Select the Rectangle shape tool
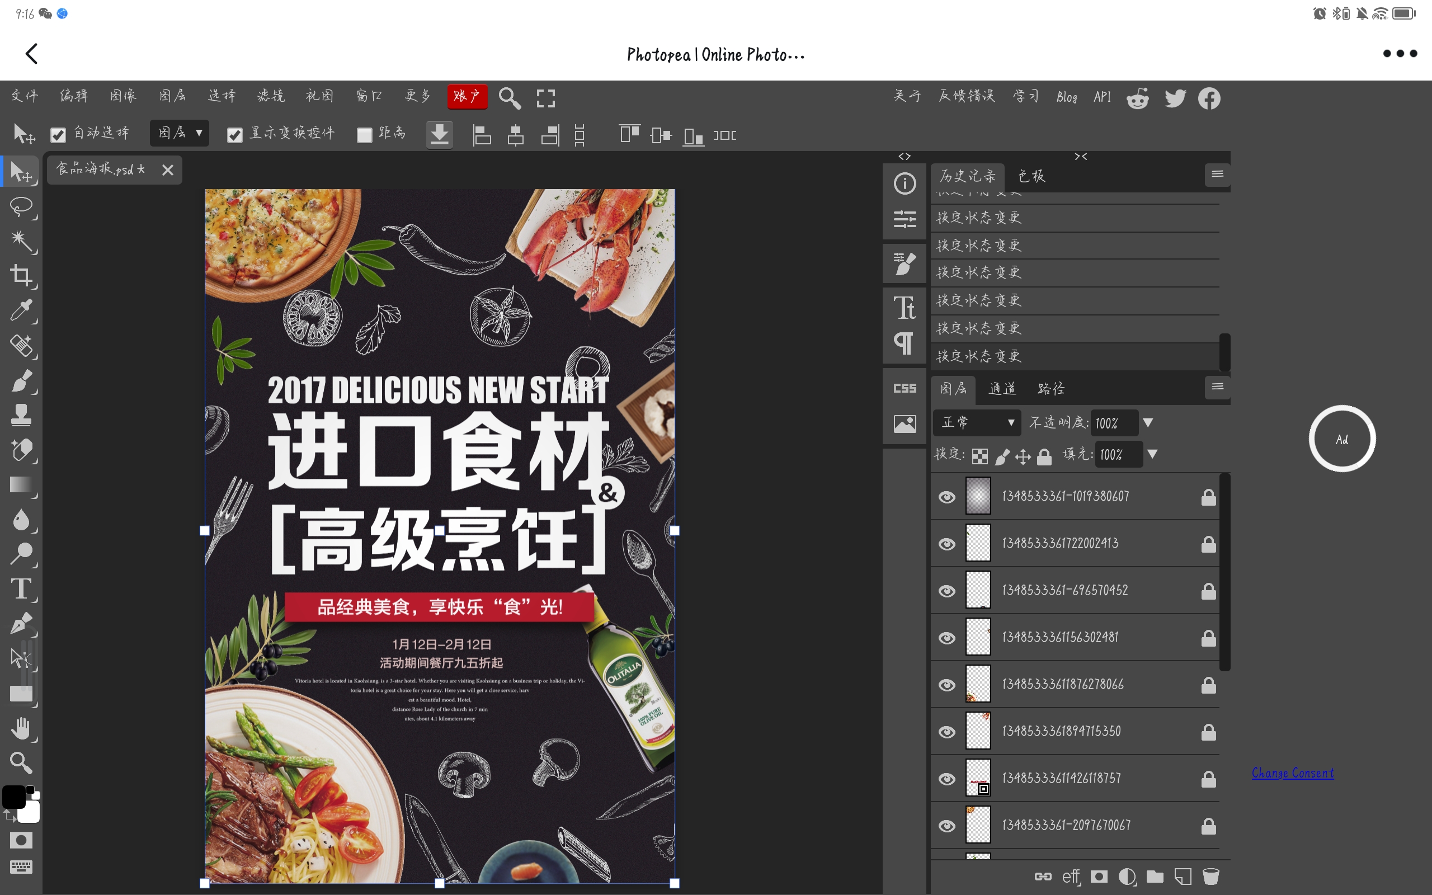 click(21, 693)
